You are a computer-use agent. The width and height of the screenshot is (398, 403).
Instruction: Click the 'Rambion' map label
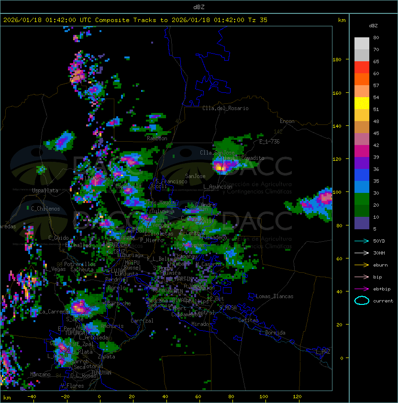pos(157,138)
